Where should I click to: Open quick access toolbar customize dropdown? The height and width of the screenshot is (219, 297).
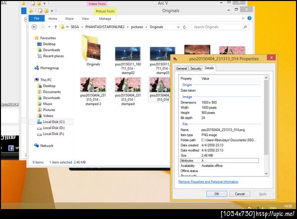[52, 11]
